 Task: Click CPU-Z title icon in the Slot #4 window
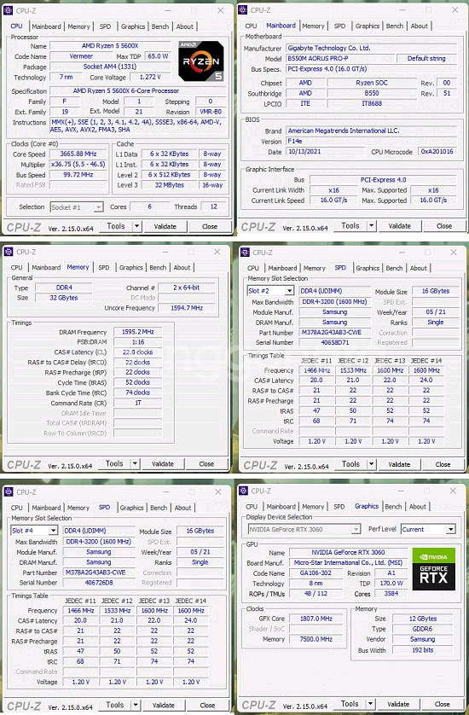click(x=9, y=491)
